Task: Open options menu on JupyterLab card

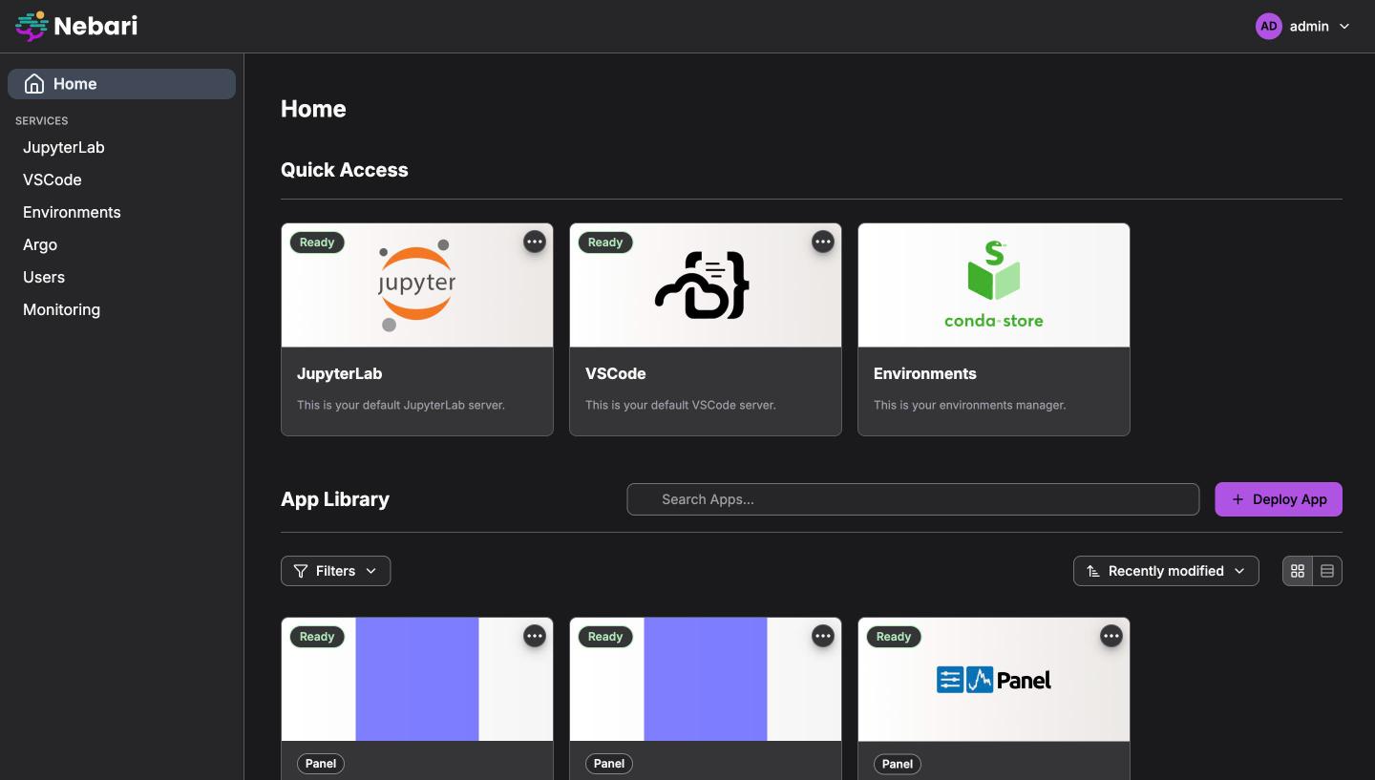Action: [x=535, y=242]
